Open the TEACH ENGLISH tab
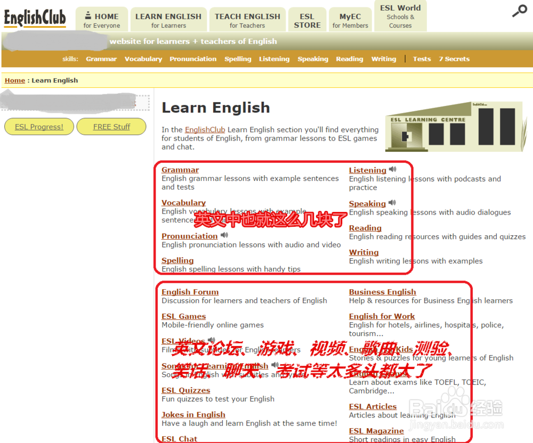 [247, 19]
